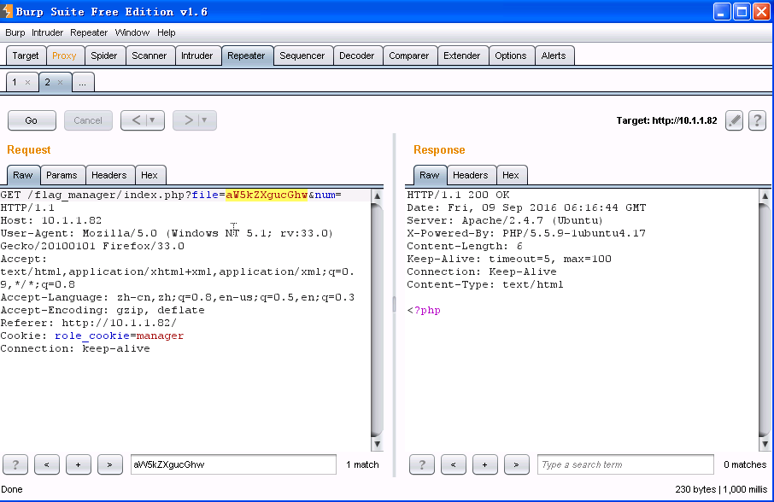Viewport: 774px width, 502px height.
Task: Click the Burp Suite title bar icon
Action: point(7,11)
